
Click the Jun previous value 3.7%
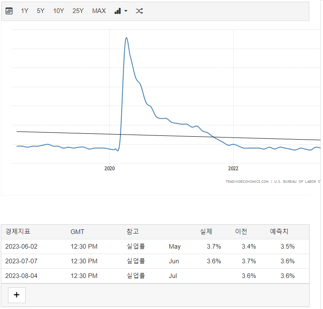click(x=249, y=261)
